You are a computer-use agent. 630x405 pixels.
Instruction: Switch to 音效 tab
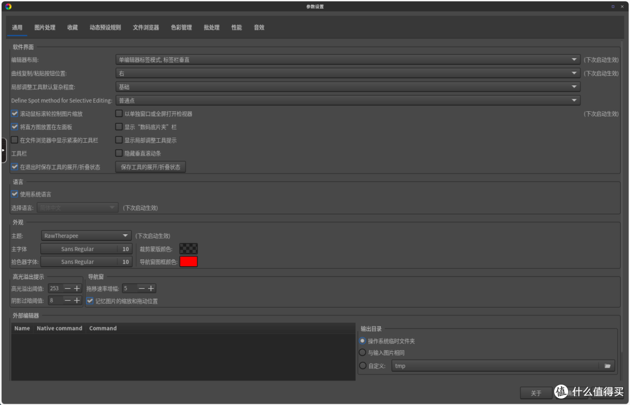[259, 27]
